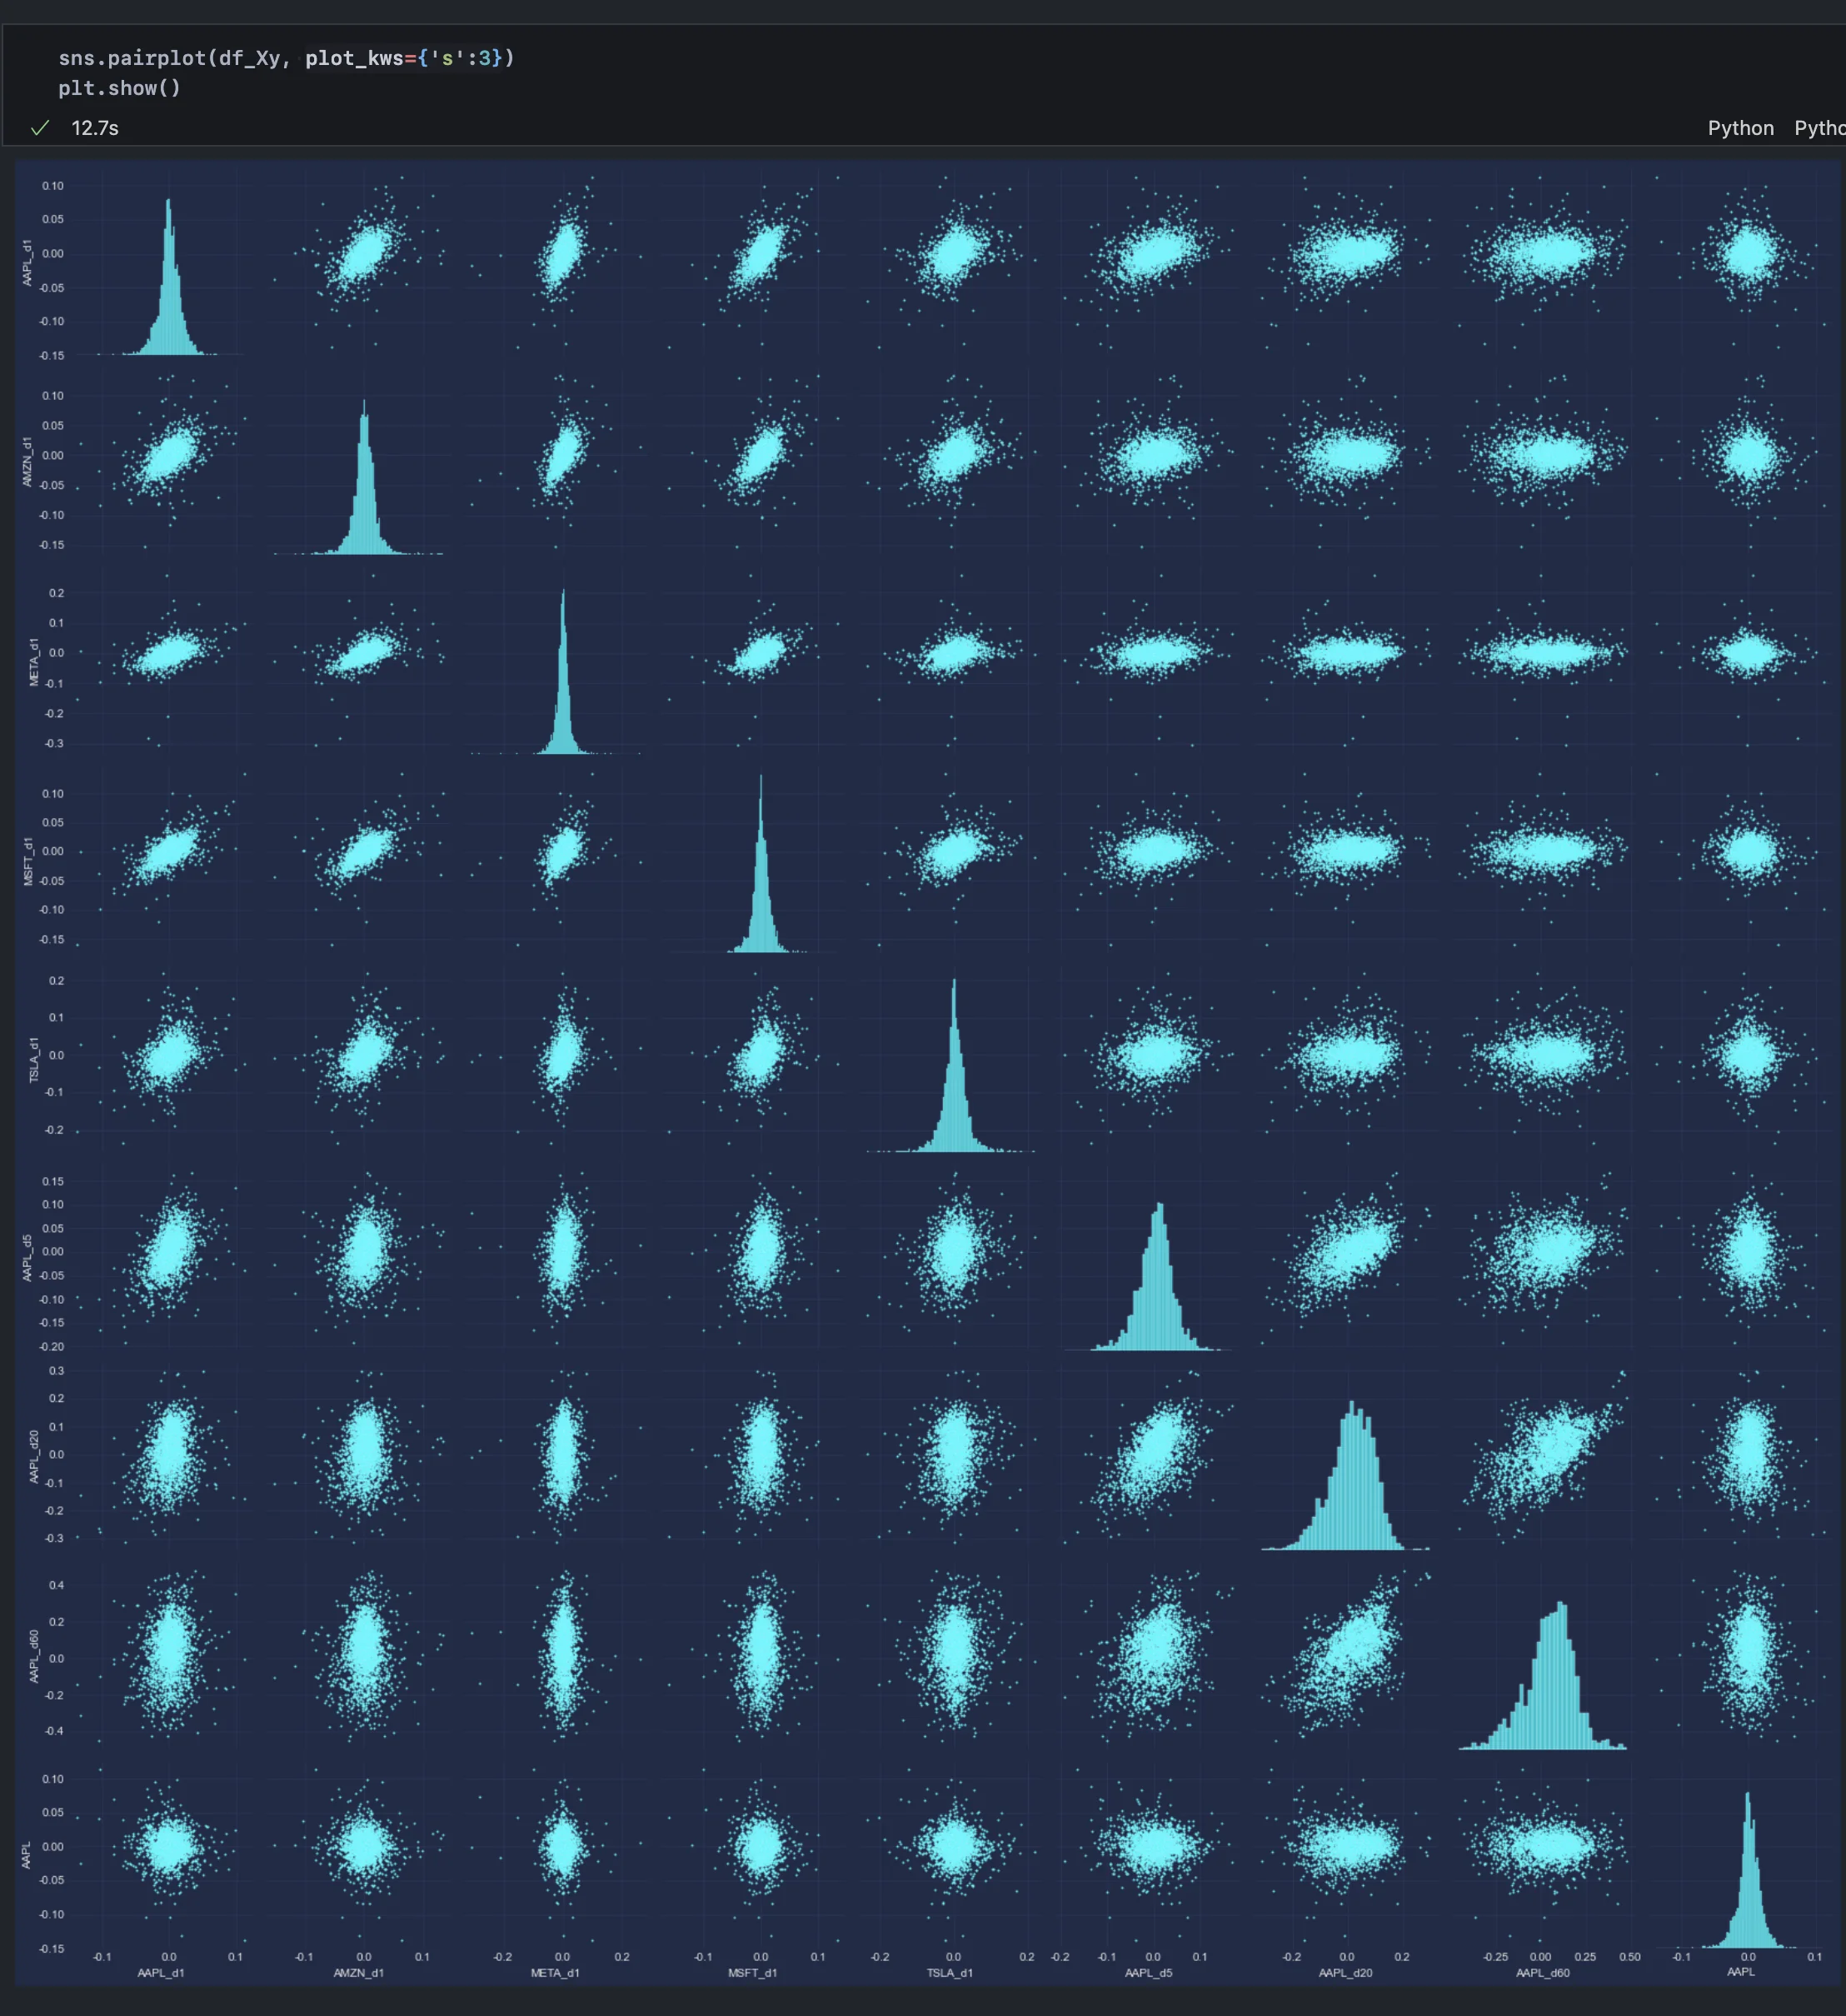Click the bottom-right AAPL histogram
The image size is (1846, 2016).
tap(1748, 1890)
